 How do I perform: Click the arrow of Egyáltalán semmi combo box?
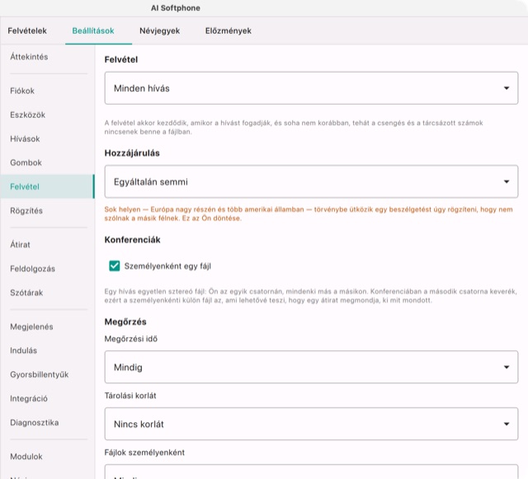(x=507, y=181)
